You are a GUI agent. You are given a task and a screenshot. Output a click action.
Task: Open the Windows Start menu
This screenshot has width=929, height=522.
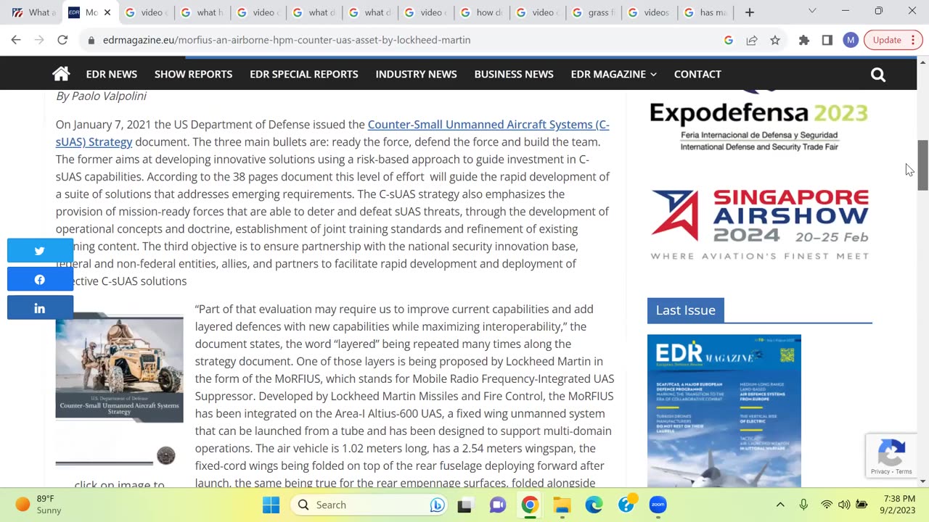pos(271,505)
